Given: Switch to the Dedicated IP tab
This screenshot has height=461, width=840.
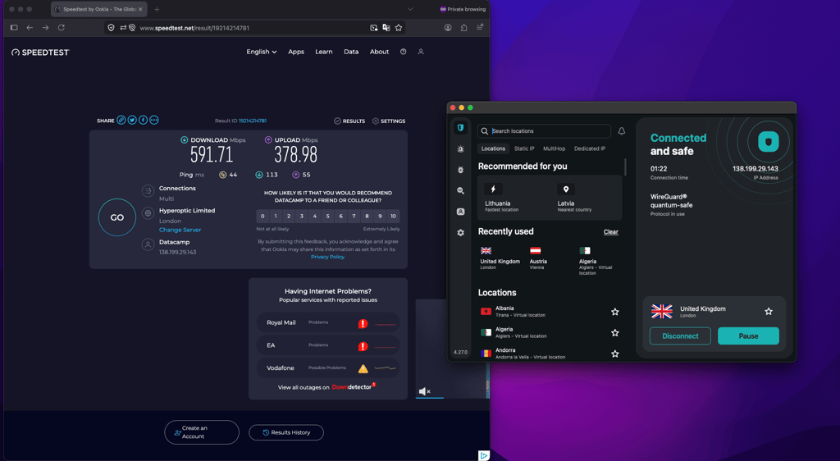Looking at the screenshot, I should coord(589,148).
